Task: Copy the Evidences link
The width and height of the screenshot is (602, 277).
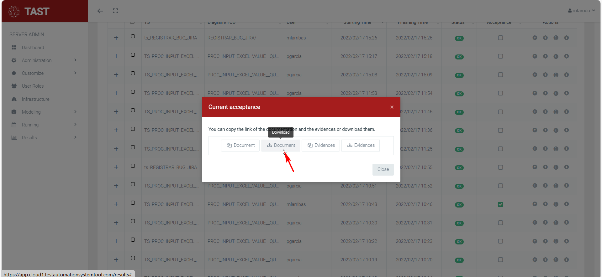Action: click(x=320, y=145)
